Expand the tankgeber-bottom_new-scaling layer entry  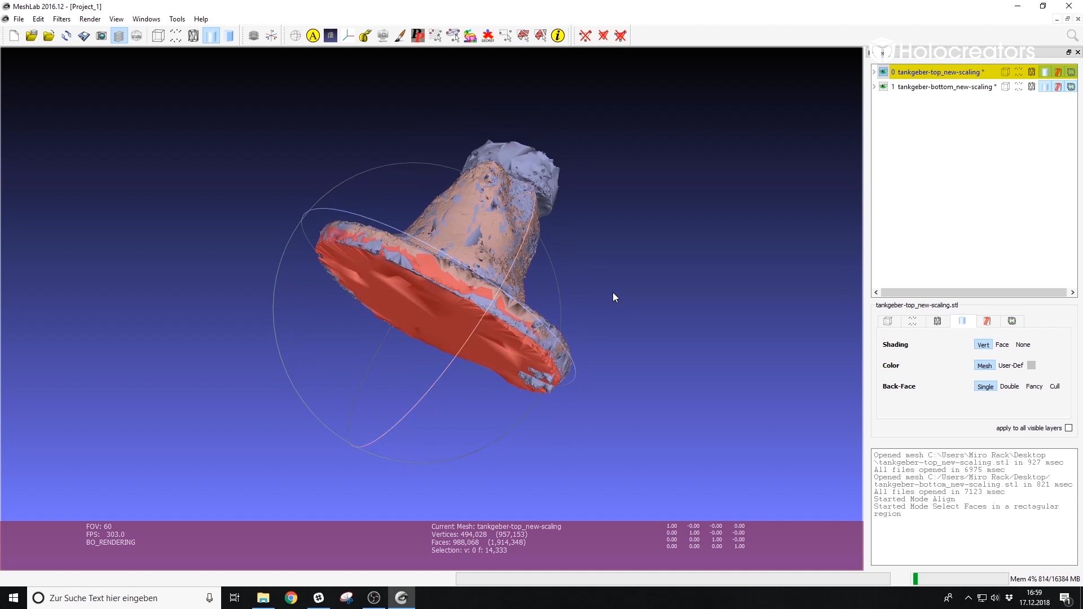pos(874,87)
